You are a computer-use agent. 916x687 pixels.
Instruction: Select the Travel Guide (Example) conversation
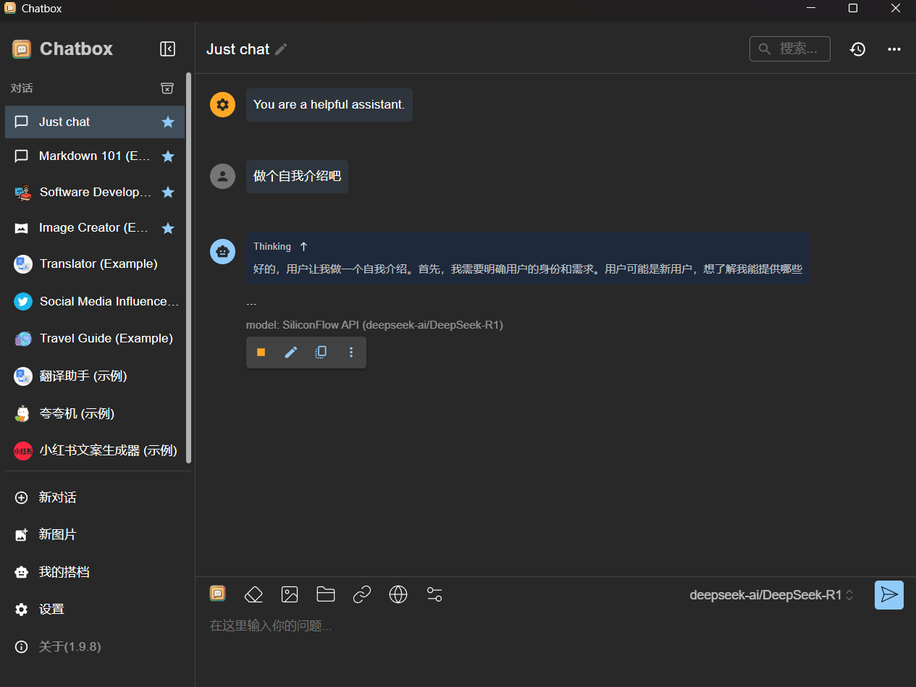pos(106,339)
